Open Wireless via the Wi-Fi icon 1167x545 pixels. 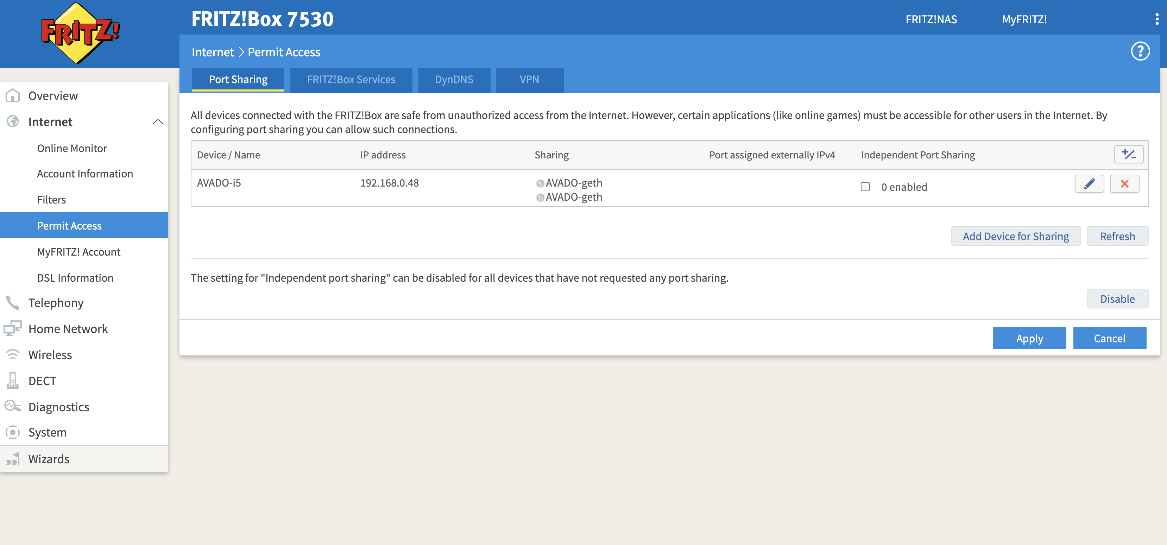point(13,355)
